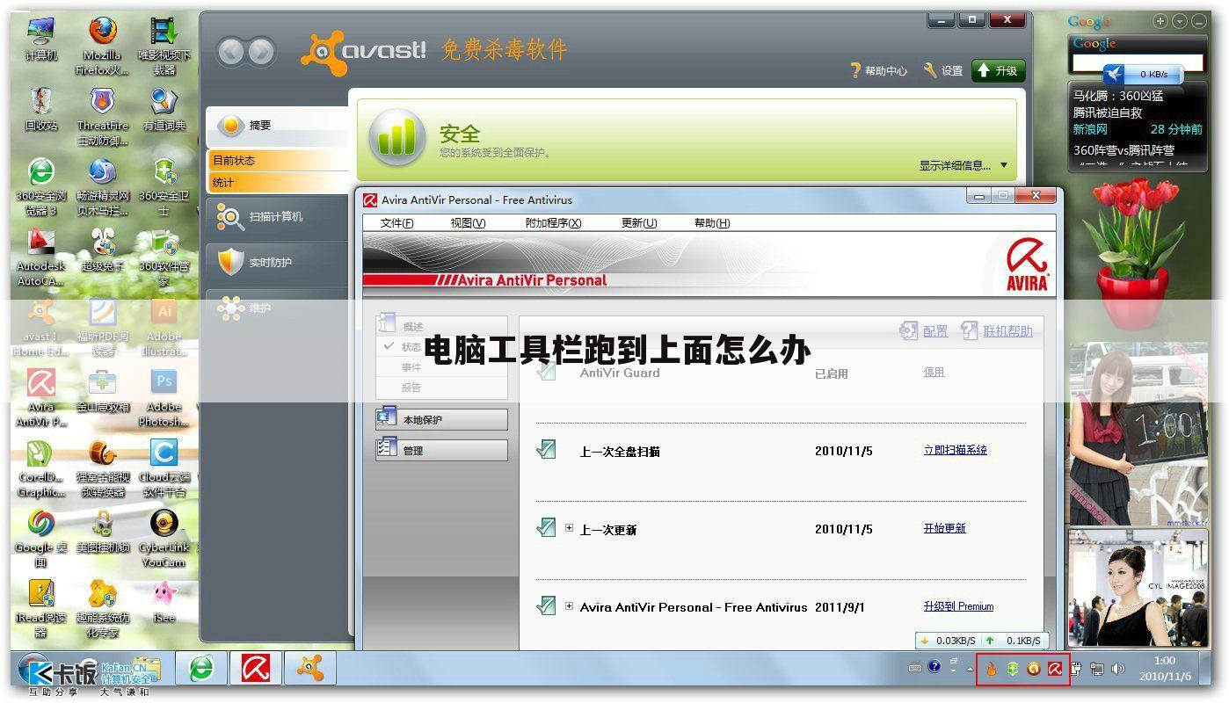Open Avira 帮助(H) menu

712,222
